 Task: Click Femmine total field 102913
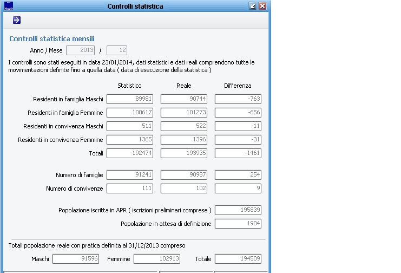point(157,259)
